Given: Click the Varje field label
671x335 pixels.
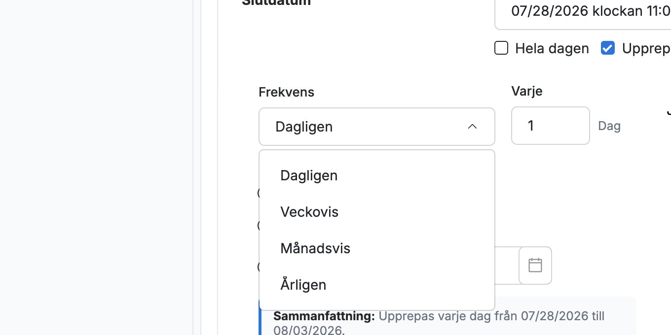Looking at the screenshot, I should pyautogui.click(x=527, y=91).
